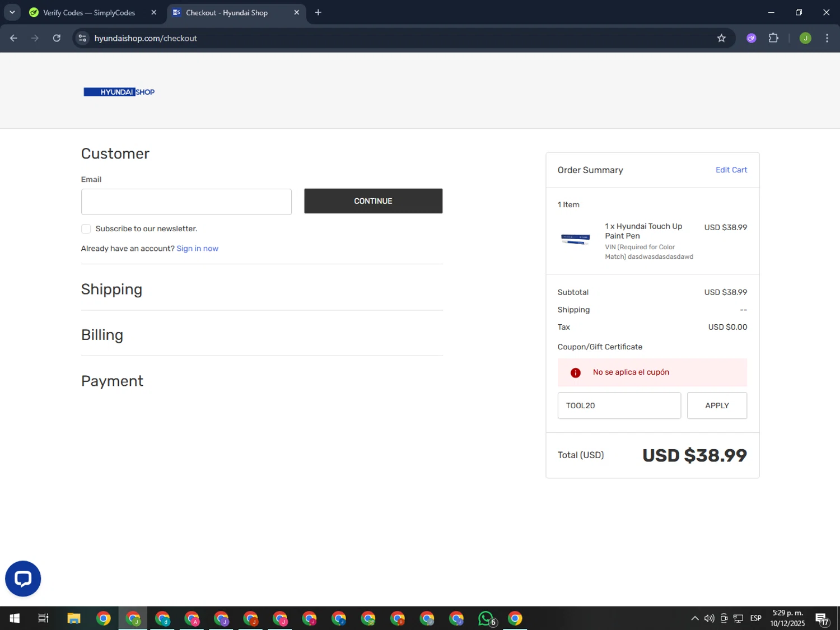Screen dimensions: 840x630
Task: Follow the Sign in now link
Action: 197,249
